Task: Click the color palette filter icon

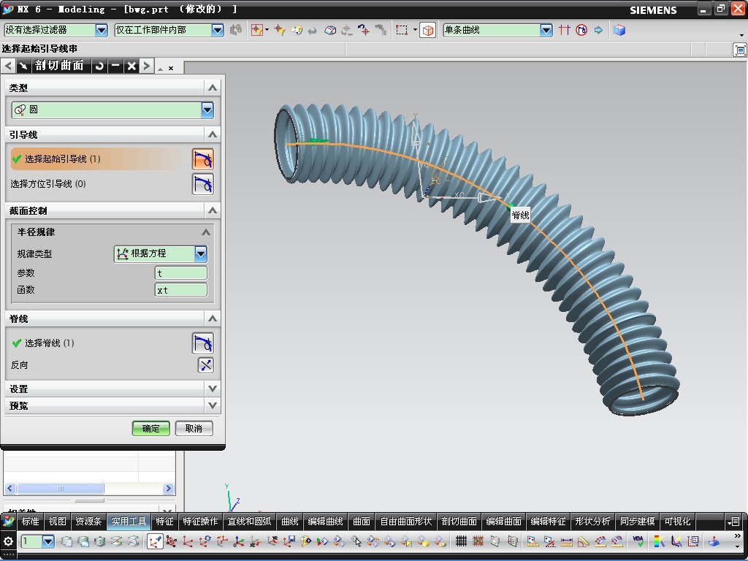Action: (x=297, y=30)
